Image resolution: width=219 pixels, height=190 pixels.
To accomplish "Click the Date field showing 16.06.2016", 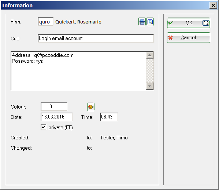I will click(56, 117).
